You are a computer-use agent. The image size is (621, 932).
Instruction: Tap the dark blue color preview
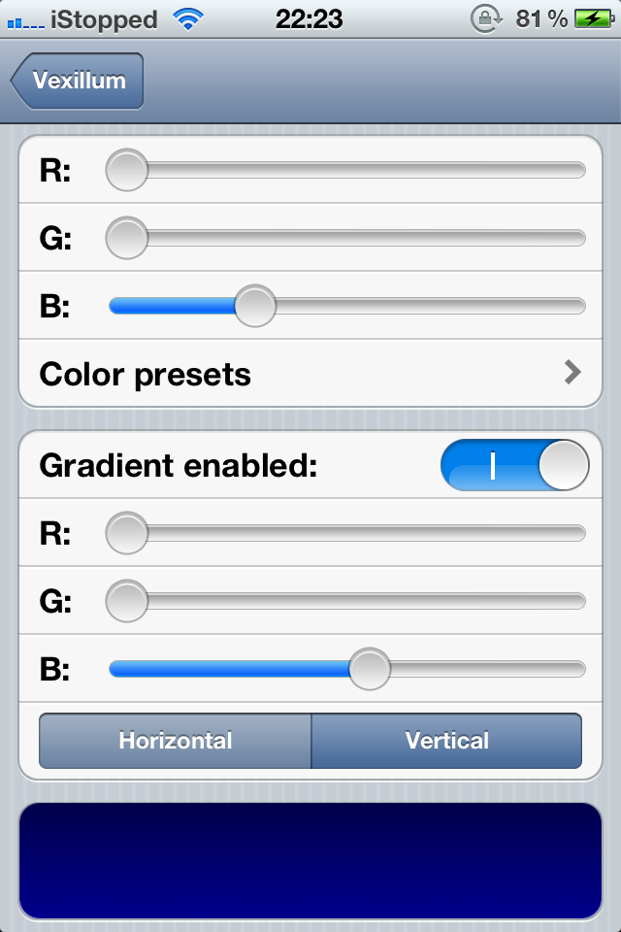pyautogui.click(x=310, y=861)
